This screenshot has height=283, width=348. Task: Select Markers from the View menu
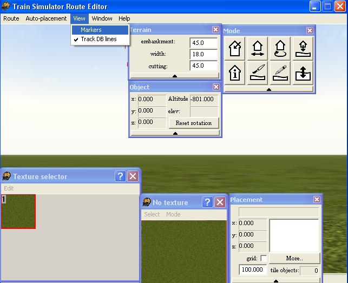pyautogui.click(x=91, y=30)
